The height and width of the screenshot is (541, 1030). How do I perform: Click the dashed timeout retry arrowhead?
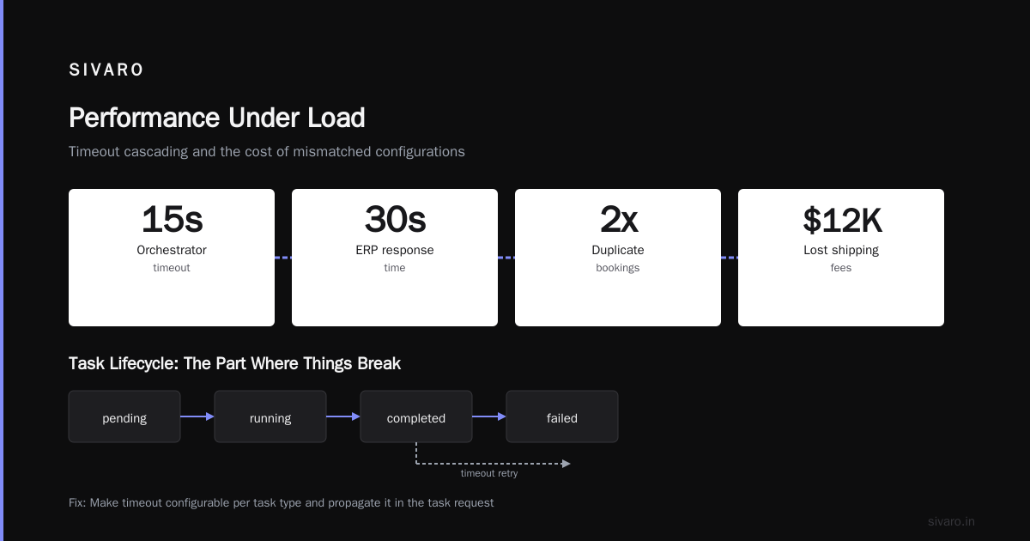(x=566, y=464)
